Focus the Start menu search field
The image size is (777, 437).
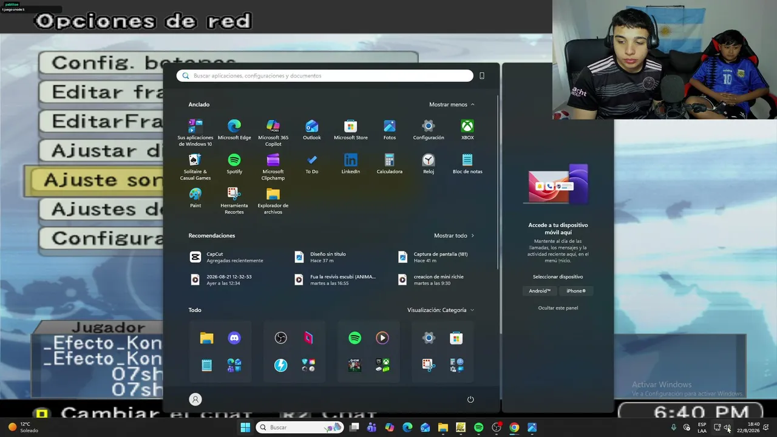click(x=325, y=76)
